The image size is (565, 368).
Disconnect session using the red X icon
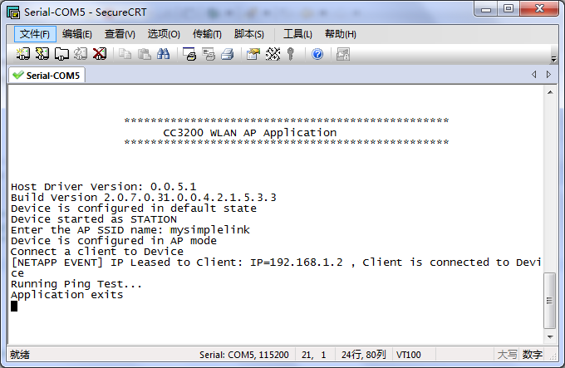pos(100,54)
